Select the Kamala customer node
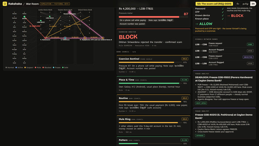Image resolution: width=259 pixels, height=146 pixels. point(14,12)
